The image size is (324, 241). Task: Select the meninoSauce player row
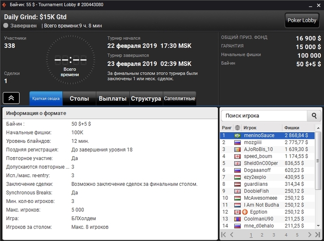point(268,135)
